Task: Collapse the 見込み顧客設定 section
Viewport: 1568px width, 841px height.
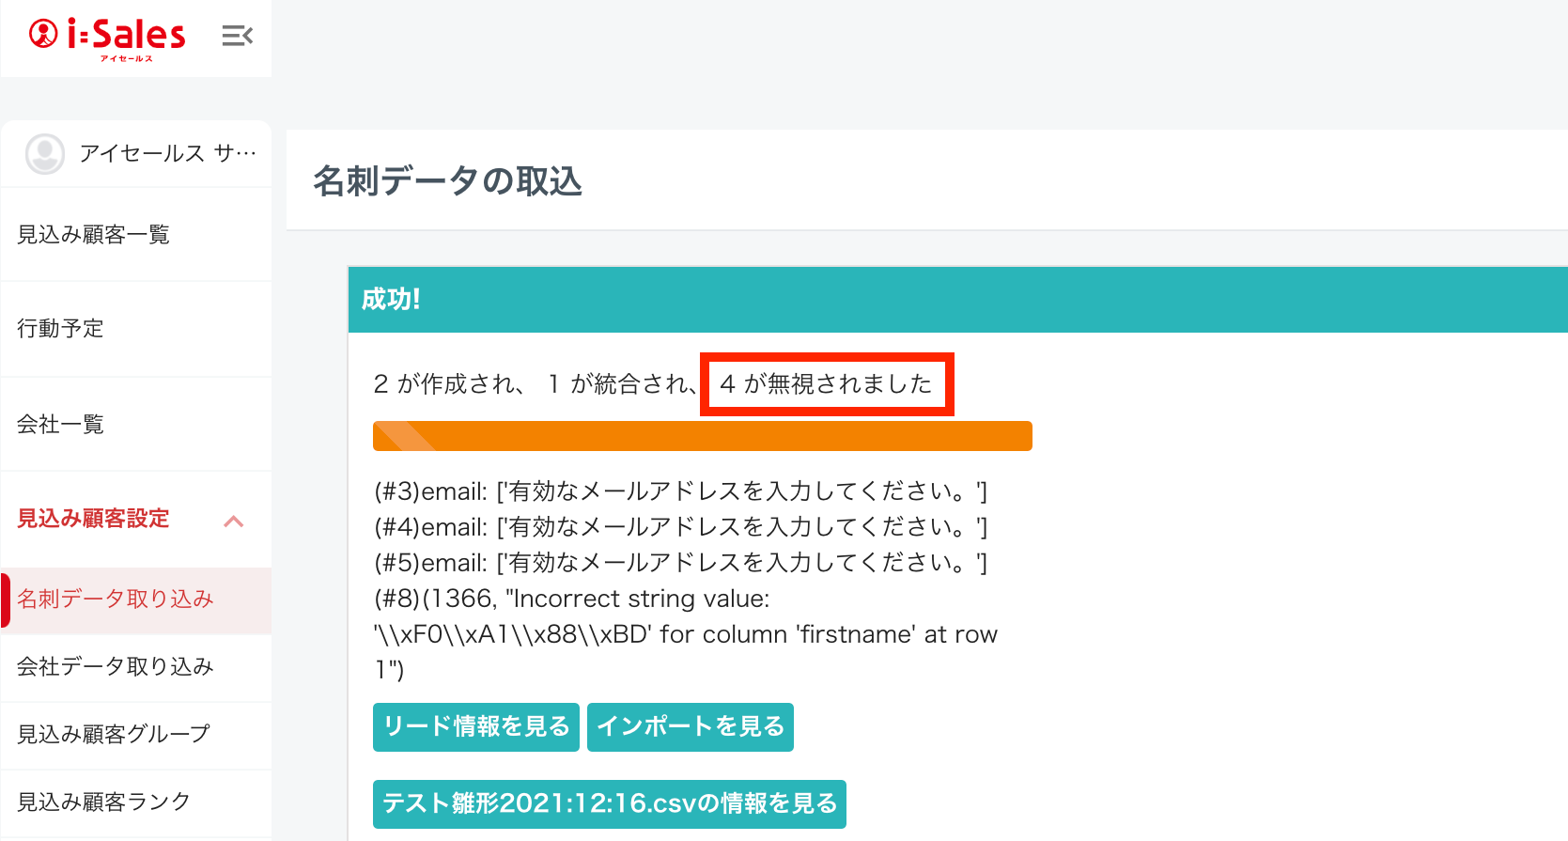Action: pyautogui.click(x=93, y=519)
